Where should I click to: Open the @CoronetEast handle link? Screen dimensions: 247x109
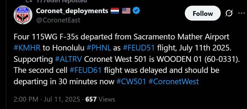tap(58, 20)
